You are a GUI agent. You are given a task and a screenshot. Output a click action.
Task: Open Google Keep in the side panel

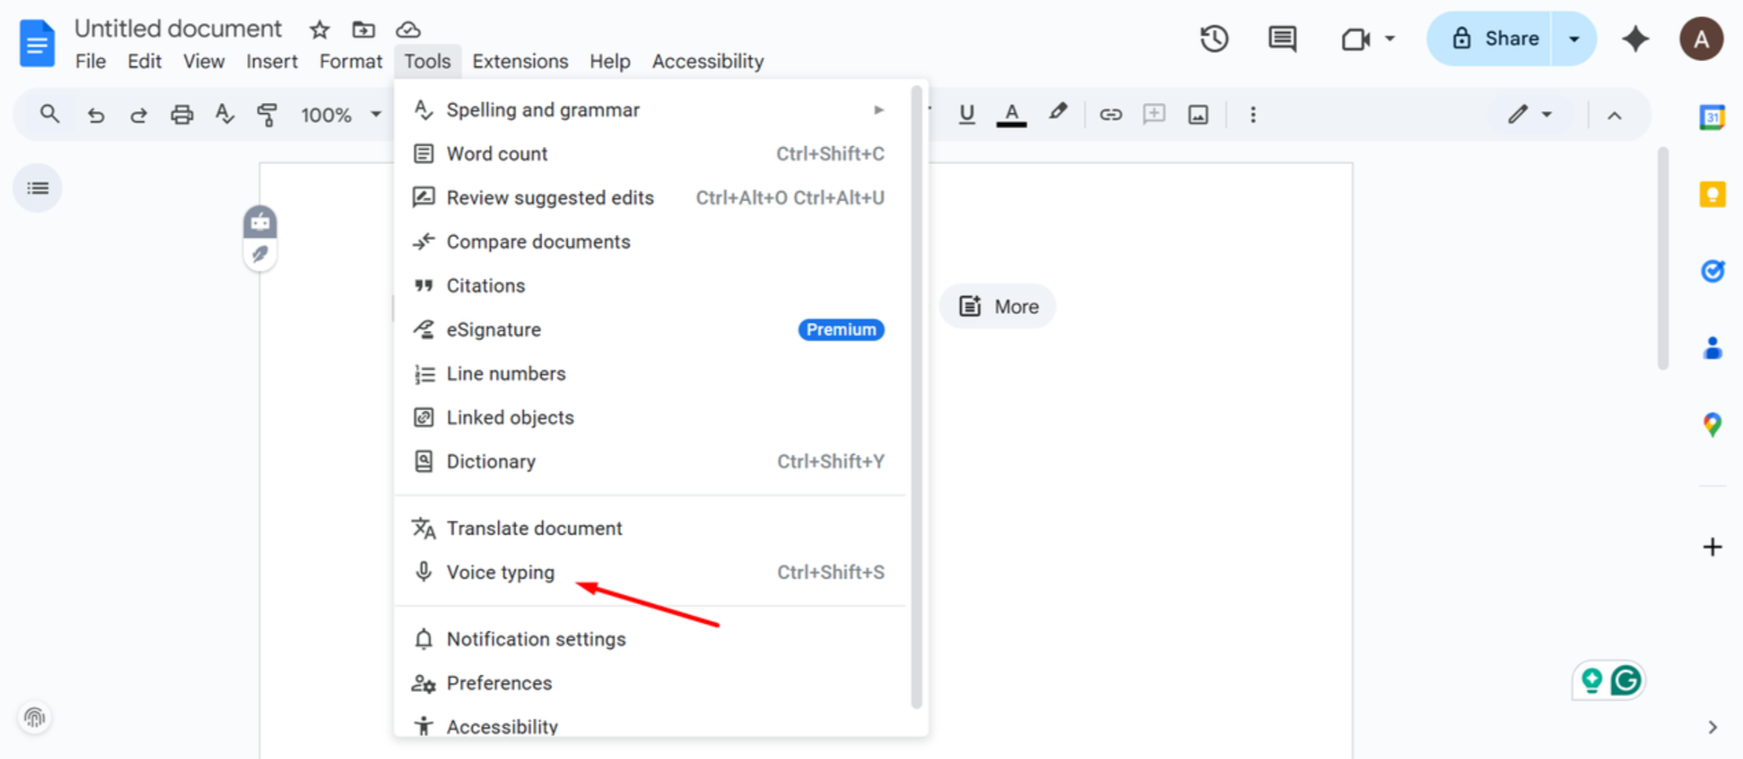[1712, 194]
